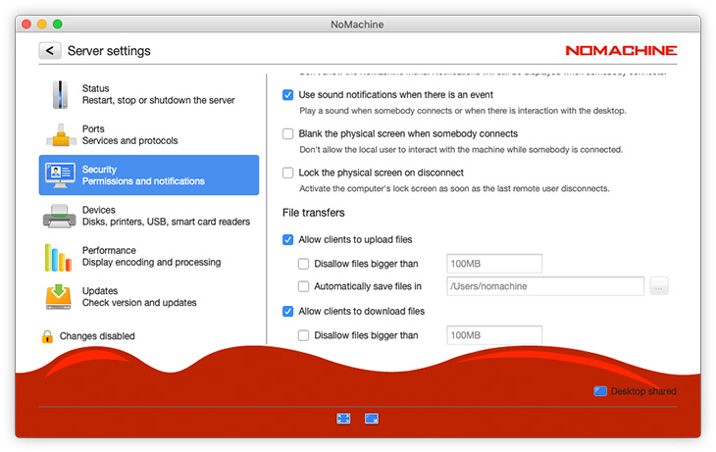
Task: Open Devices printer icon section
Action: click(x=60, y=217)
